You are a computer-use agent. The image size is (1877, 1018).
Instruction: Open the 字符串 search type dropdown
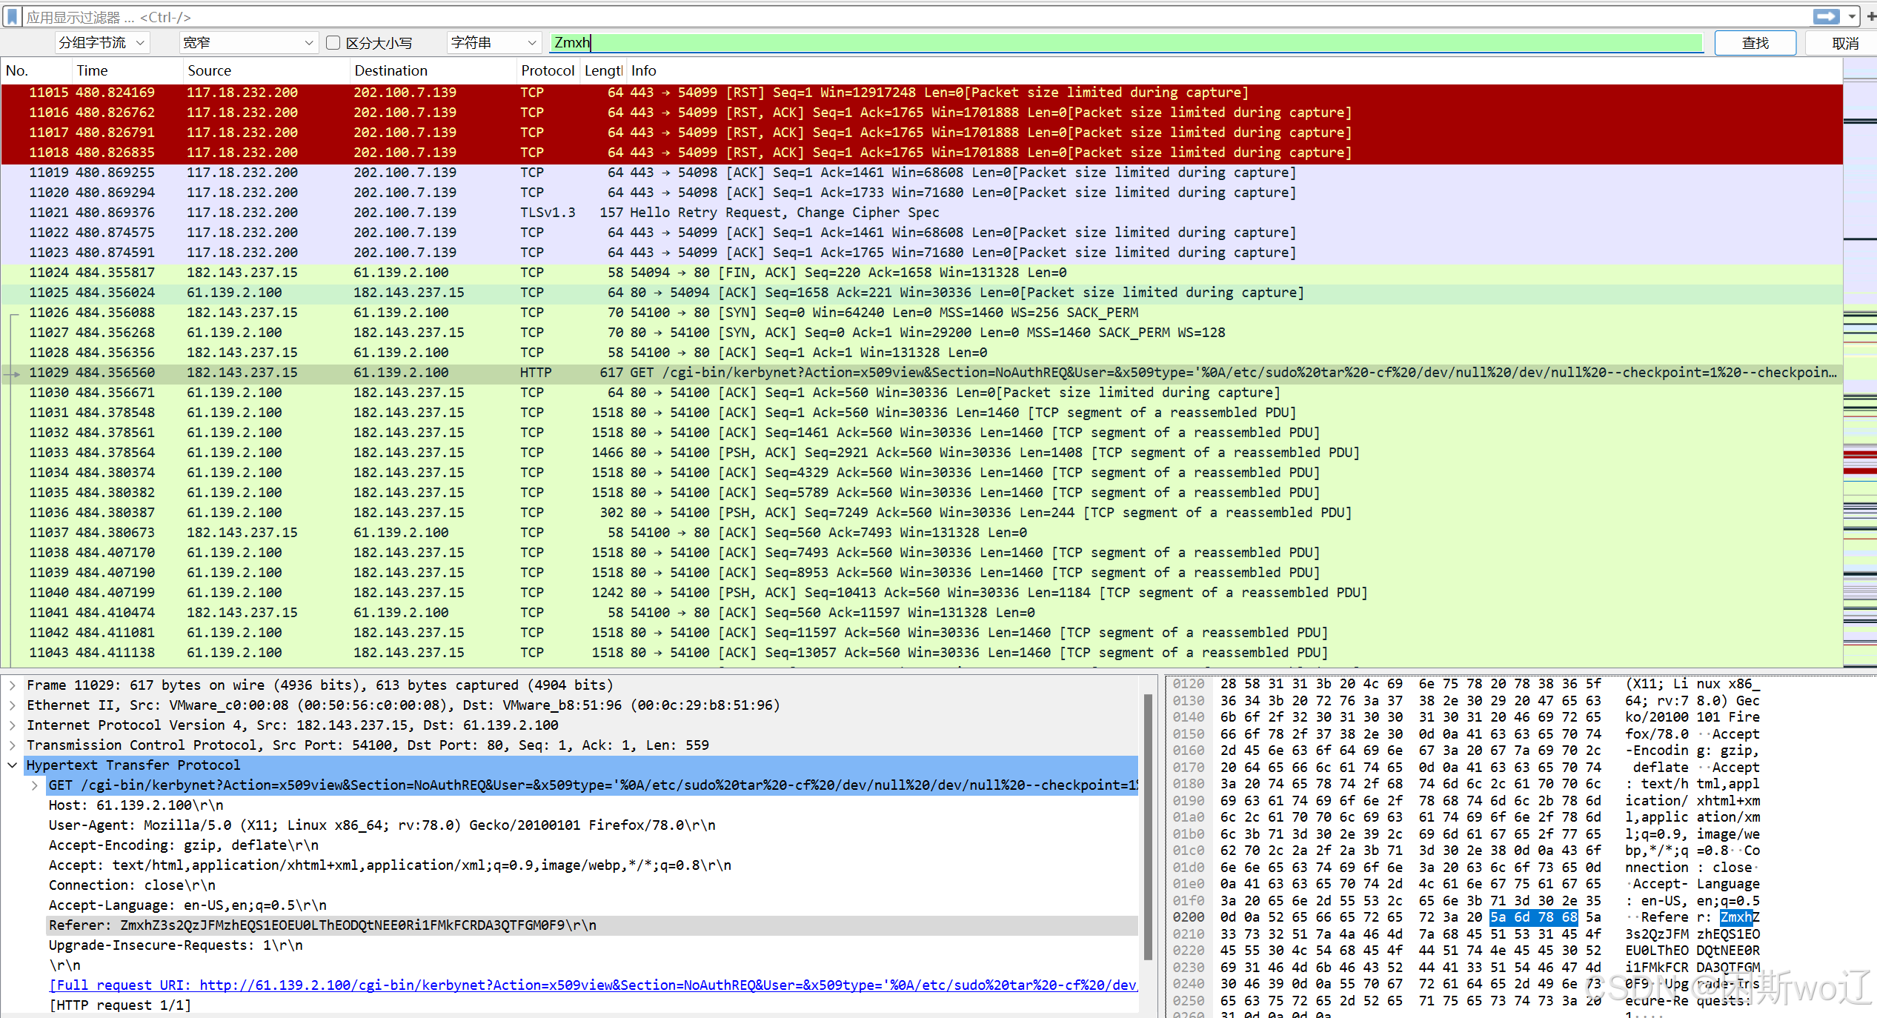(493, 43)
